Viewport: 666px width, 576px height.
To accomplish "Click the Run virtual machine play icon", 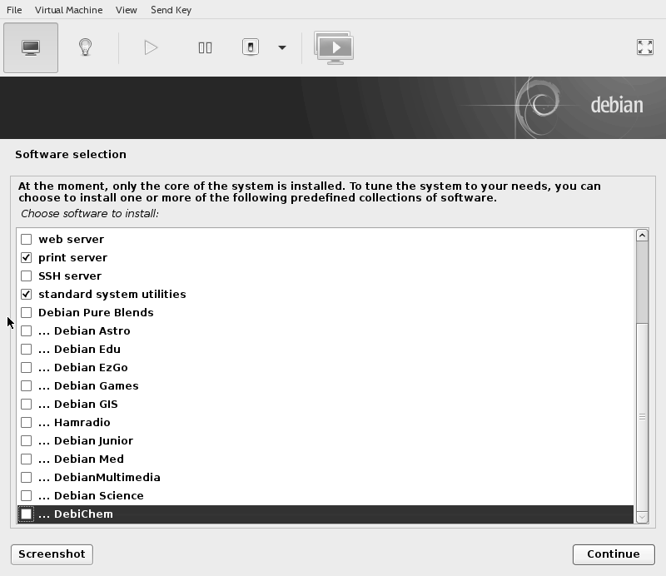I will 151,47.
